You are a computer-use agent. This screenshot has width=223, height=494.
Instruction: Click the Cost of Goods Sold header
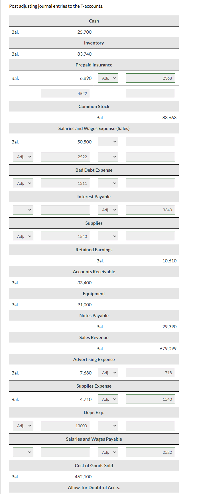94,465
